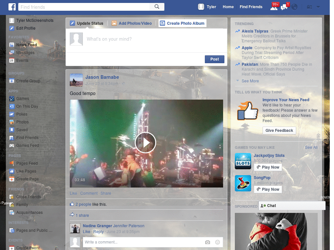Click the Create Group icon
Screen dimensions: 334x250
coord(12,81)
